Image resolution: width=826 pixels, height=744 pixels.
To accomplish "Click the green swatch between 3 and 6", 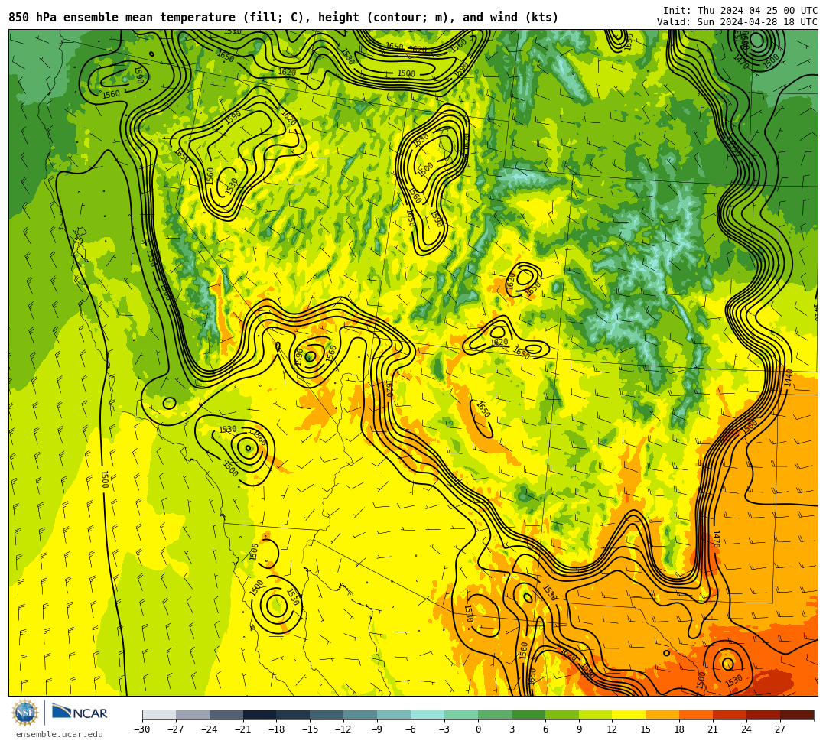I will point(528,714).
